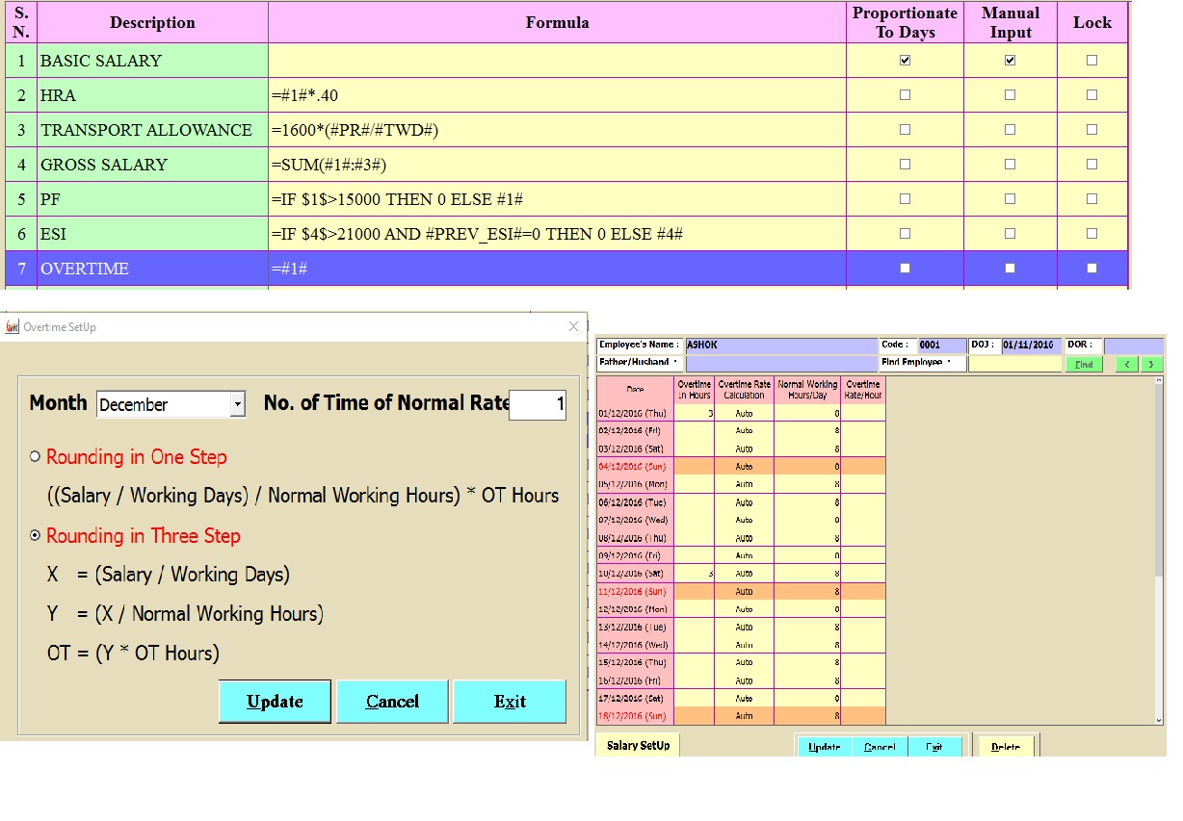
Task: Click the next employee green arrow
Action: click(x=1150, y=366)
